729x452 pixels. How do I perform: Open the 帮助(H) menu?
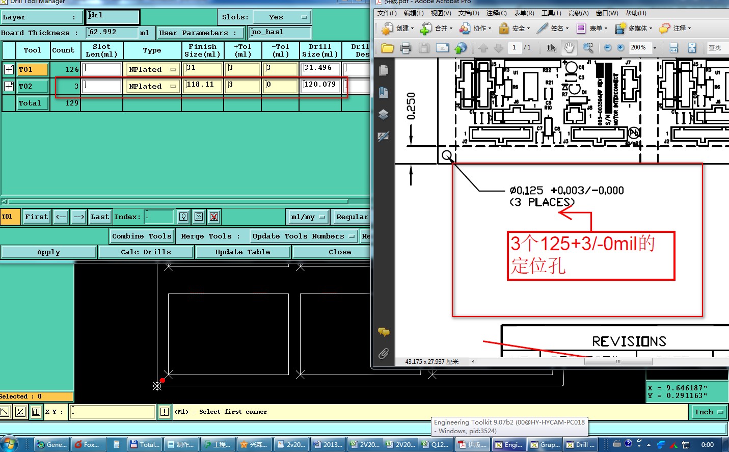[x=636, y=13]
